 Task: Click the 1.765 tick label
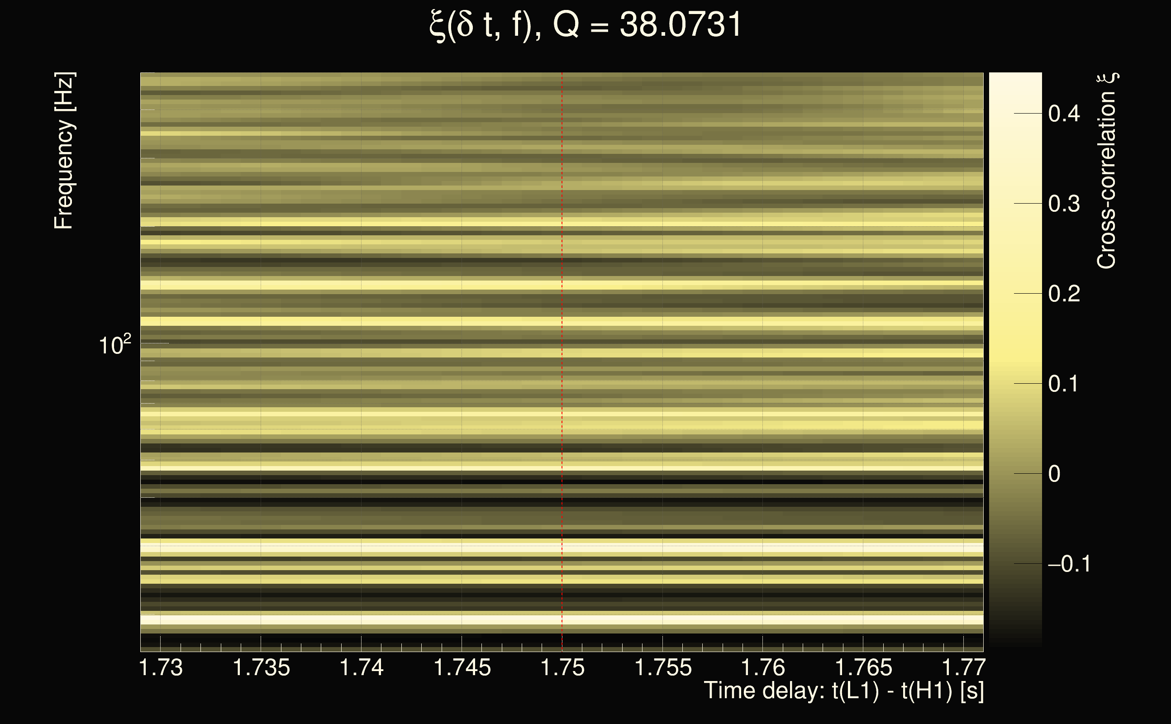point(864,667)
